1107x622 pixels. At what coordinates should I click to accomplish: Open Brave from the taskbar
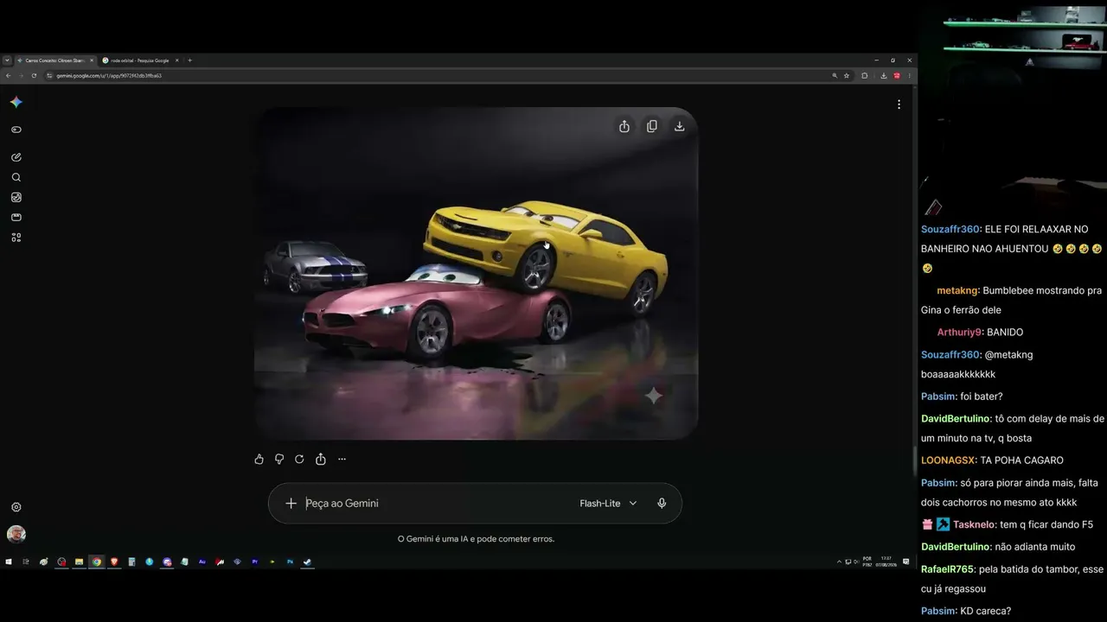[x=114, y=562]
